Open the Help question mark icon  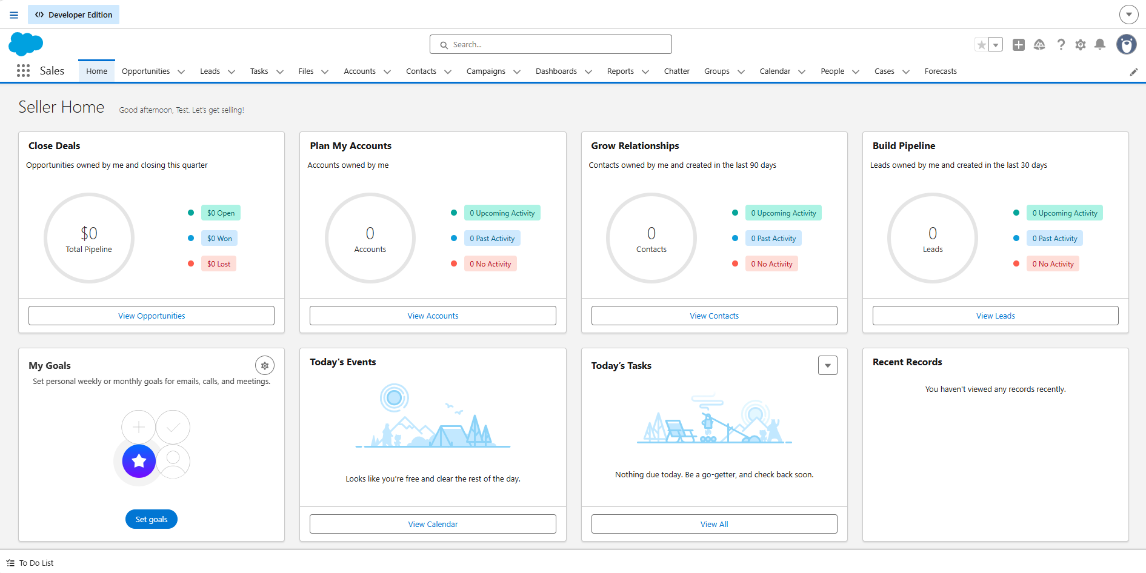1061,45
